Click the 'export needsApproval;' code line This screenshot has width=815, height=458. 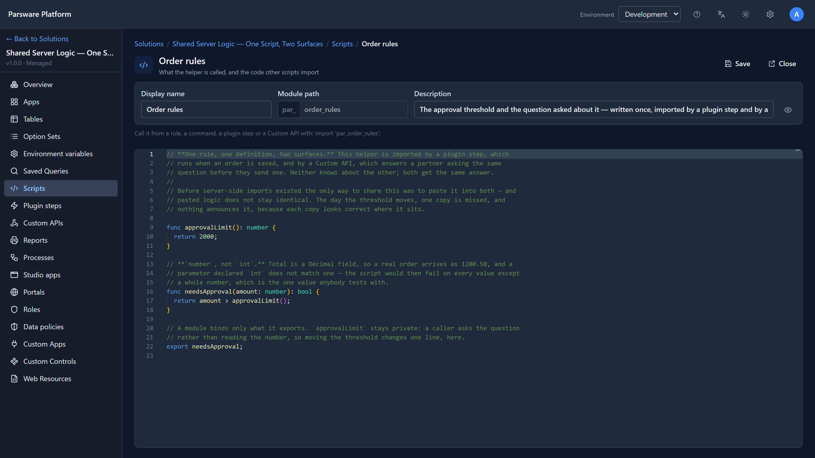204,346
